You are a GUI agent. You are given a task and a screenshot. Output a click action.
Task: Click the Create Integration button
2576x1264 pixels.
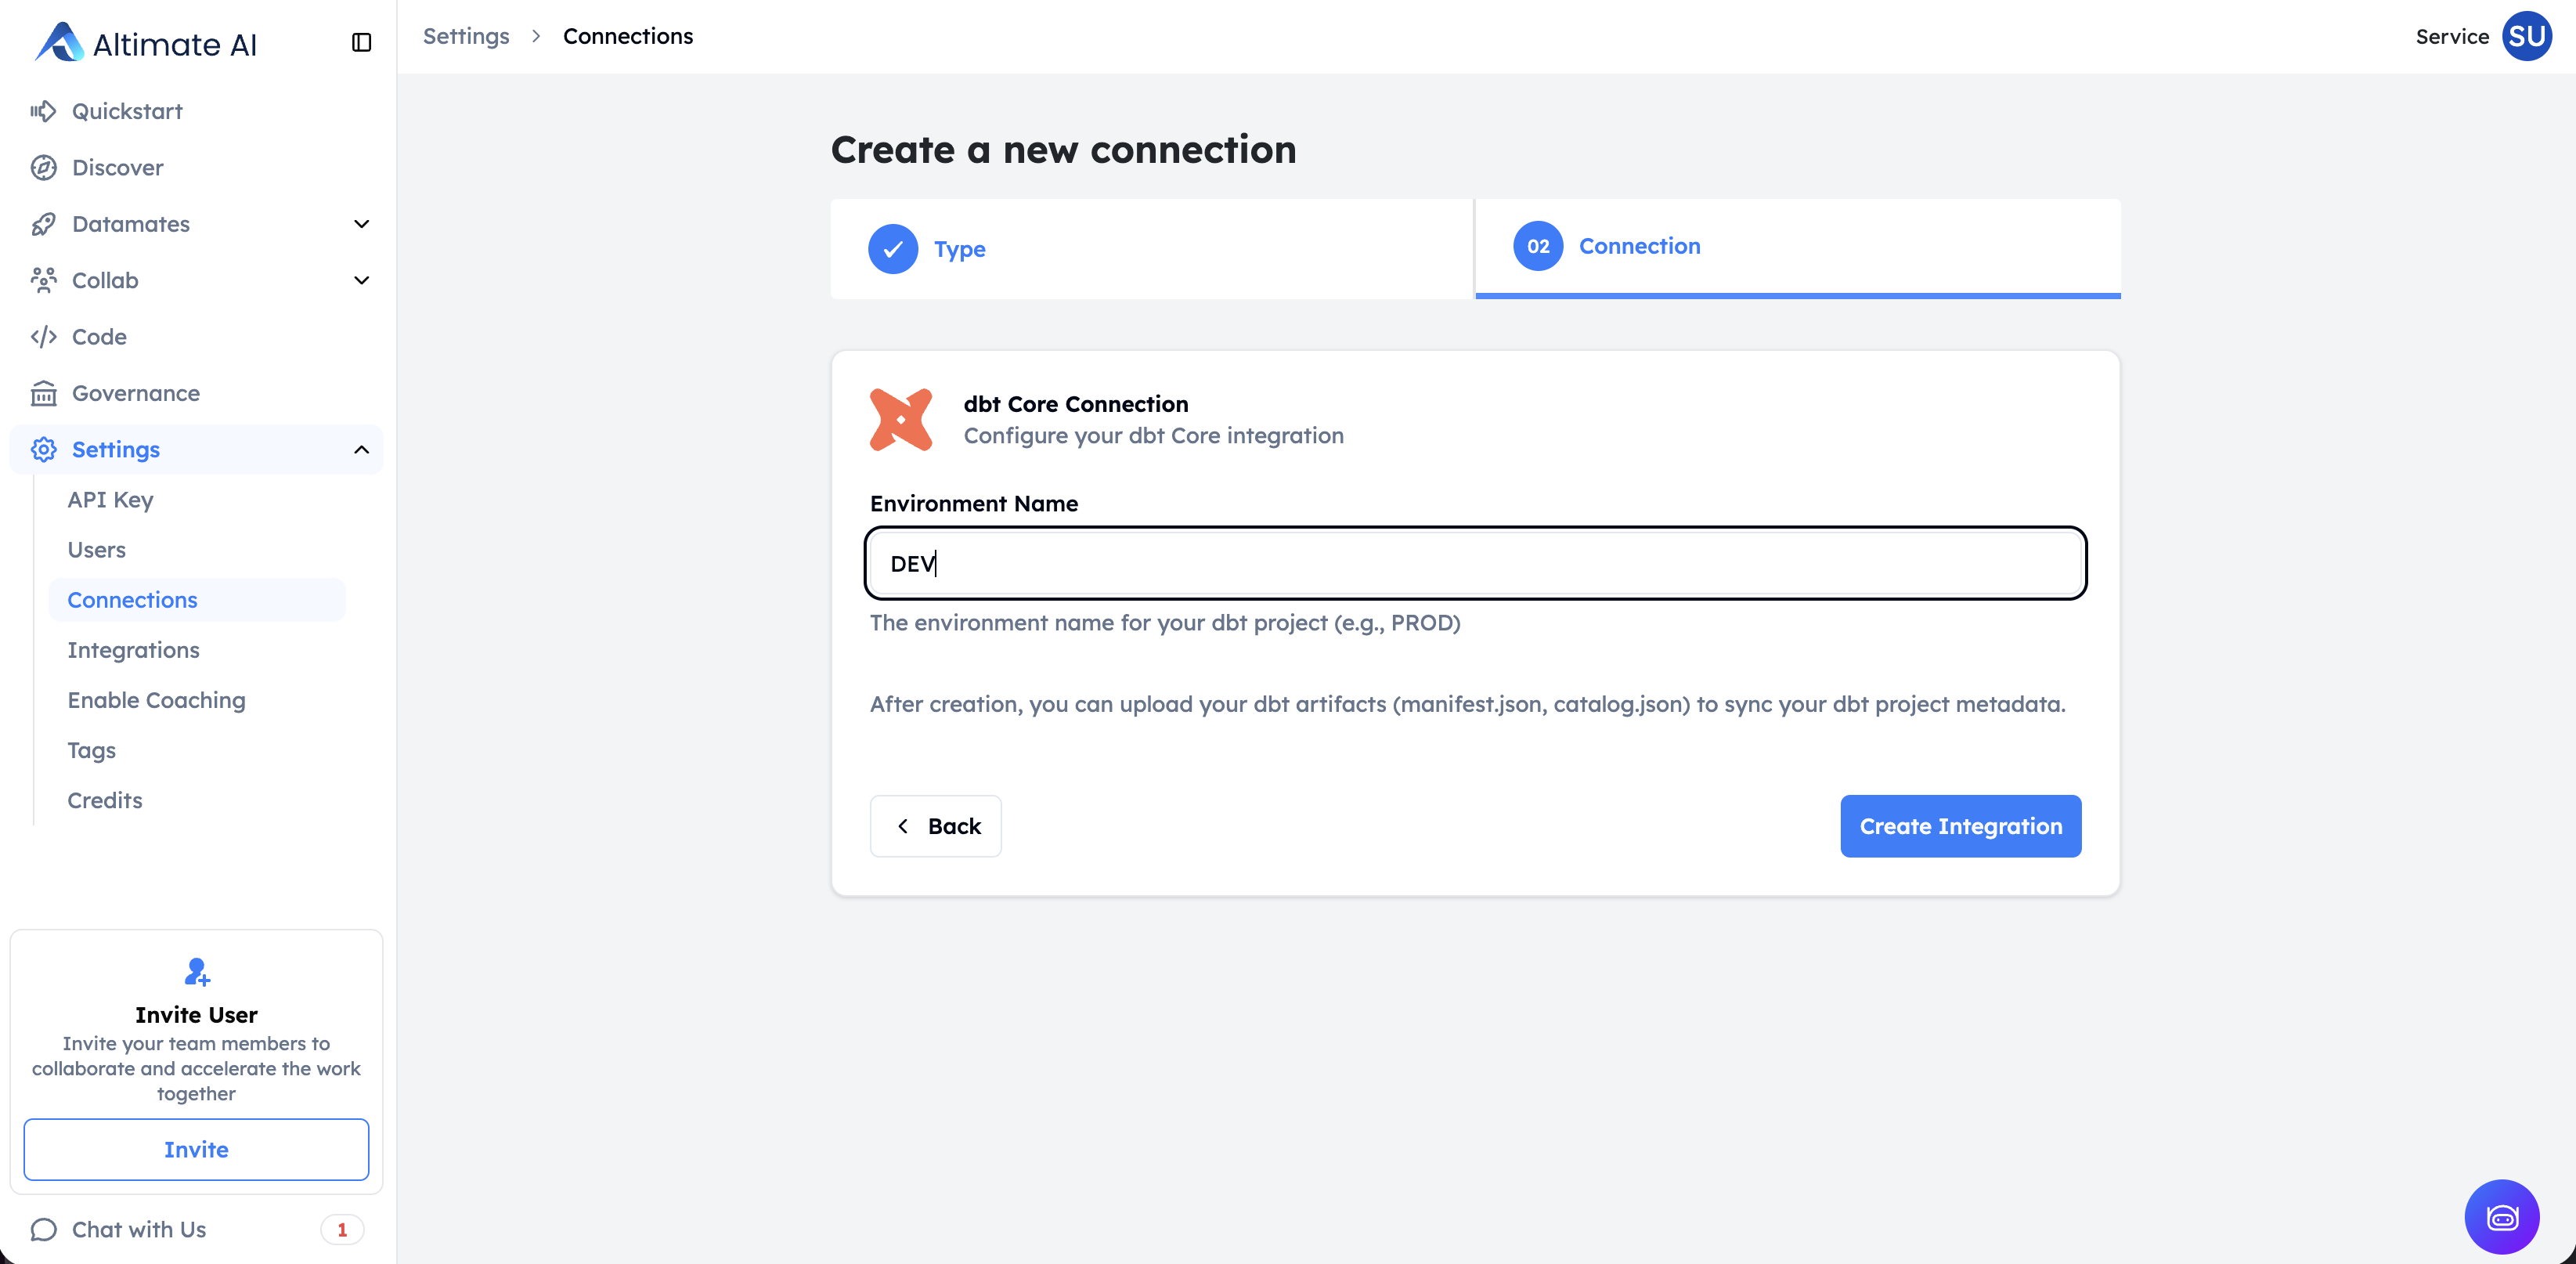[x=1960, y=826]
